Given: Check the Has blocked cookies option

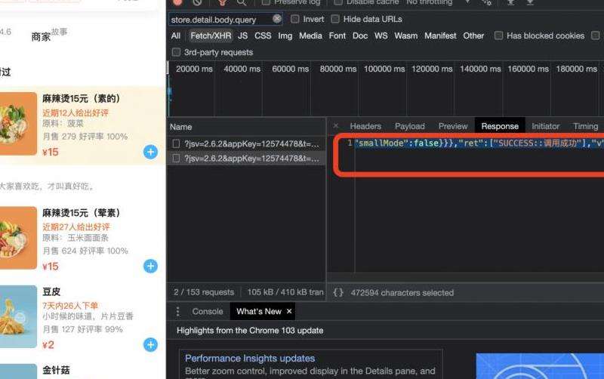Looking at the screenshot, I should click(498, 35).
